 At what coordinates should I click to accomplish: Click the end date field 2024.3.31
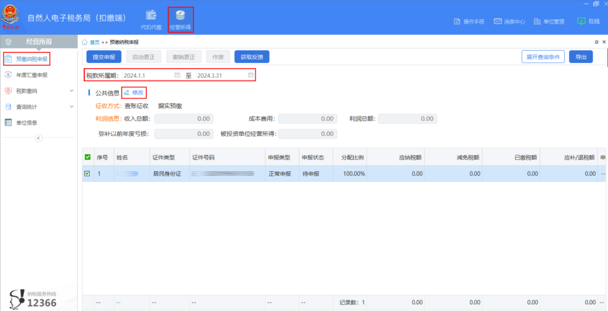click(x=225, y=75)
